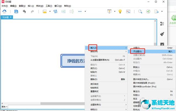Click the XMind logo in the title bar
The image size is (176, 111).
click(3, 2)
